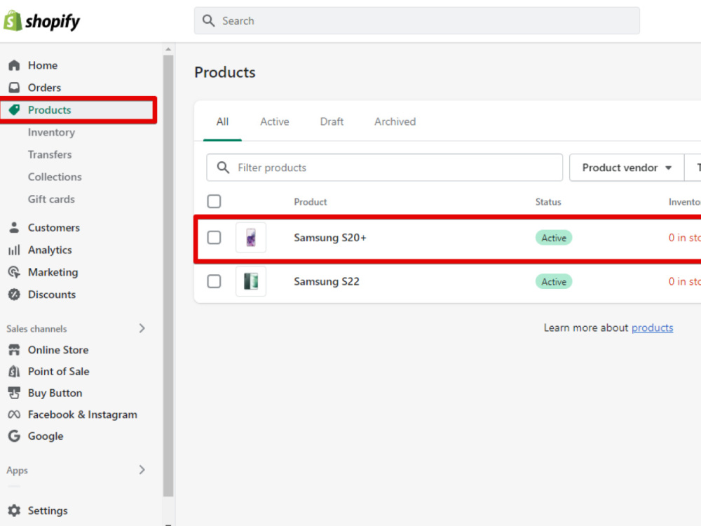This screenshot has width=701, height=526.
Task: Open the Samsung S22 product name
Action: (x=327, y=281)
